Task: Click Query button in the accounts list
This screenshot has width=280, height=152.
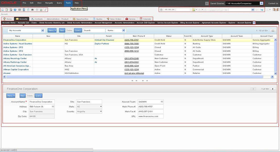Action: [x=78, y=31]
